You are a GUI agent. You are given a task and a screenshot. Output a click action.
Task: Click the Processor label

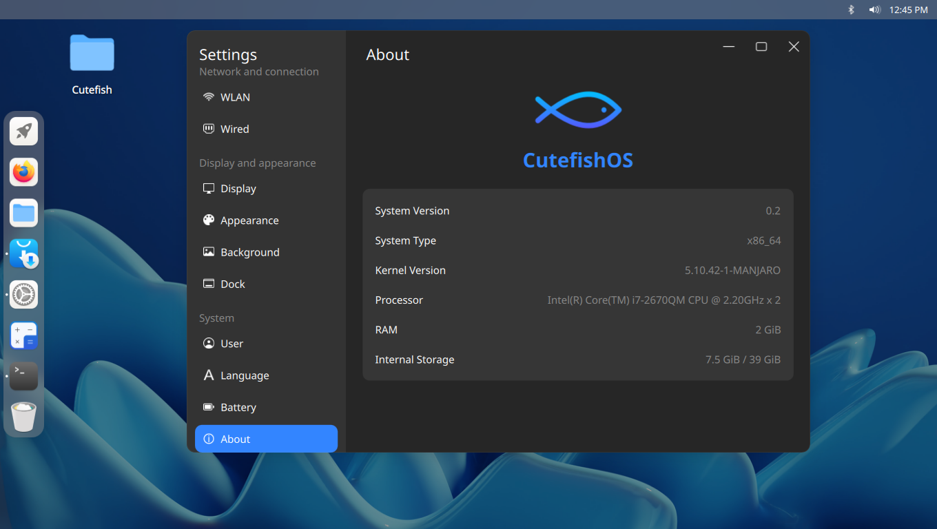click(399, 300)
